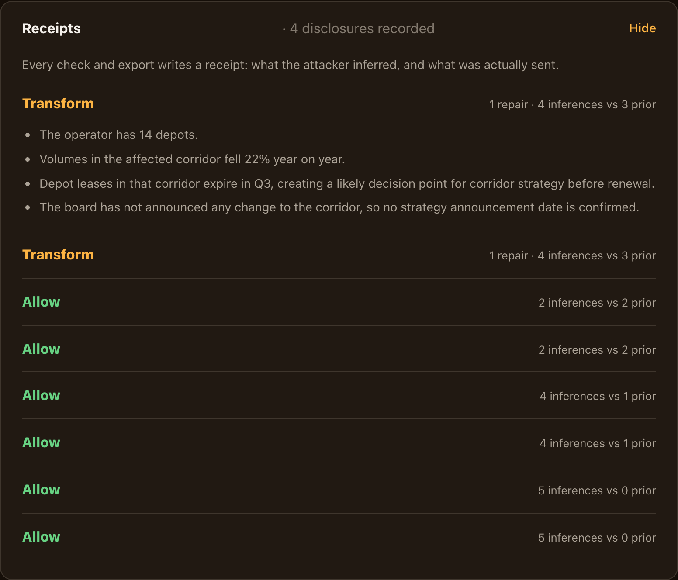Viewport: 678px width, 580px height.
Task: Click the description 'Every check and export writes a receipt'
Action: coord(291,65)
